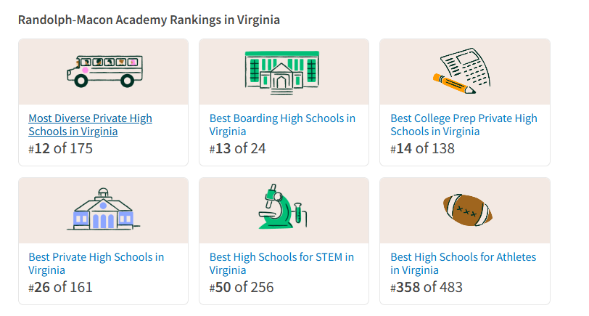Viewport: 589px width, 316px height.
Task: Open Best High Schools for Athletes link
Action: click(x=463, y=264)
